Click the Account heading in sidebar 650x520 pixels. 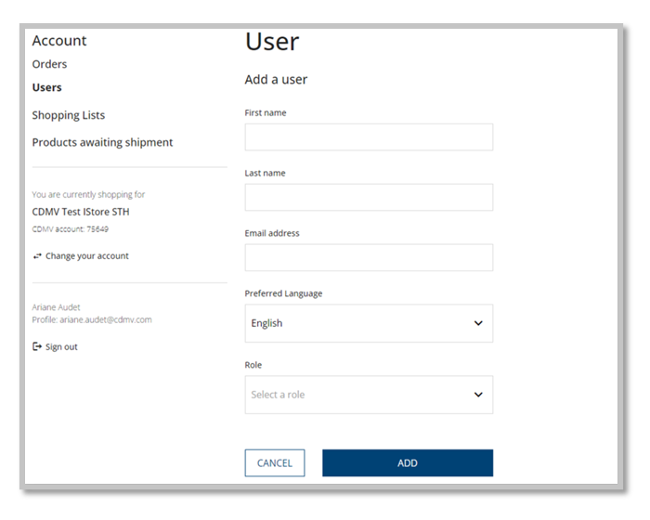click(58, 41)
